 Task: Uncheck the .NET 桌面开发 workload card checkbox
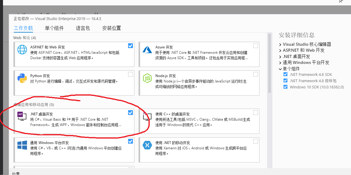(130, 113)
